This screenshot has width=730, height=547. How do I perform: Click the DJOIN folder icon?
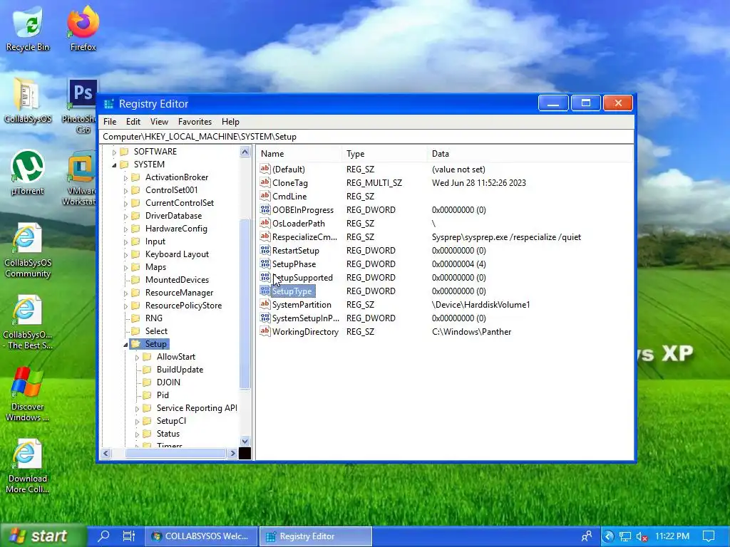147,382
